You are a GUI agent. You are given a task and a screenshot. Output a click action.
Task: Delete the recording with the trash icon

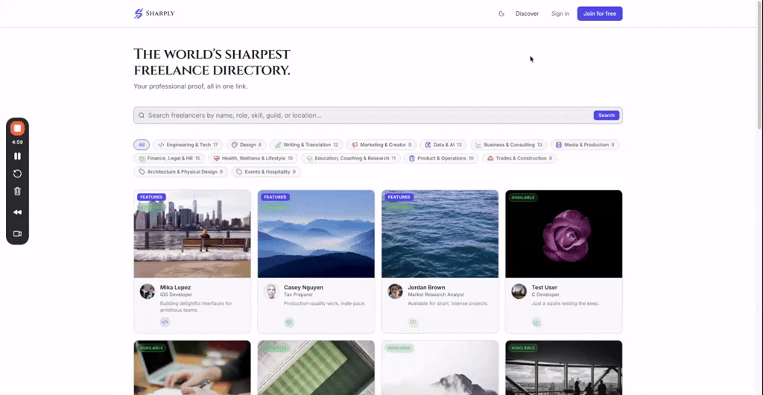[17, 192]
